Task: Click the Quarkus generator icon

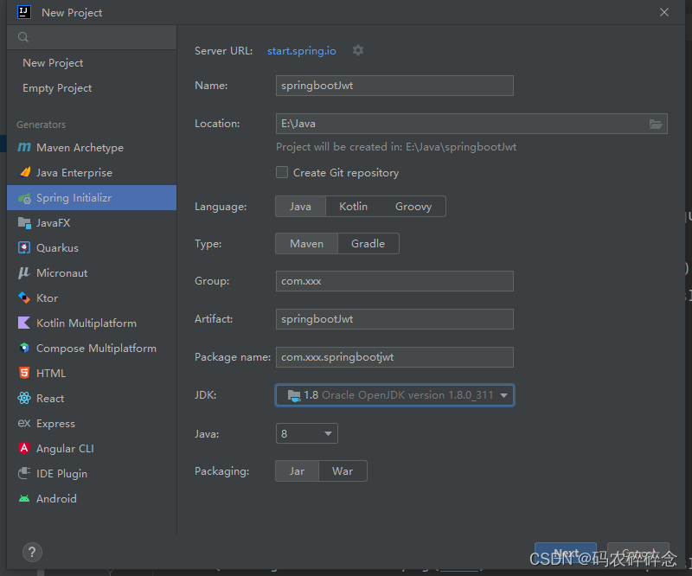Action: tap(24, 247)
